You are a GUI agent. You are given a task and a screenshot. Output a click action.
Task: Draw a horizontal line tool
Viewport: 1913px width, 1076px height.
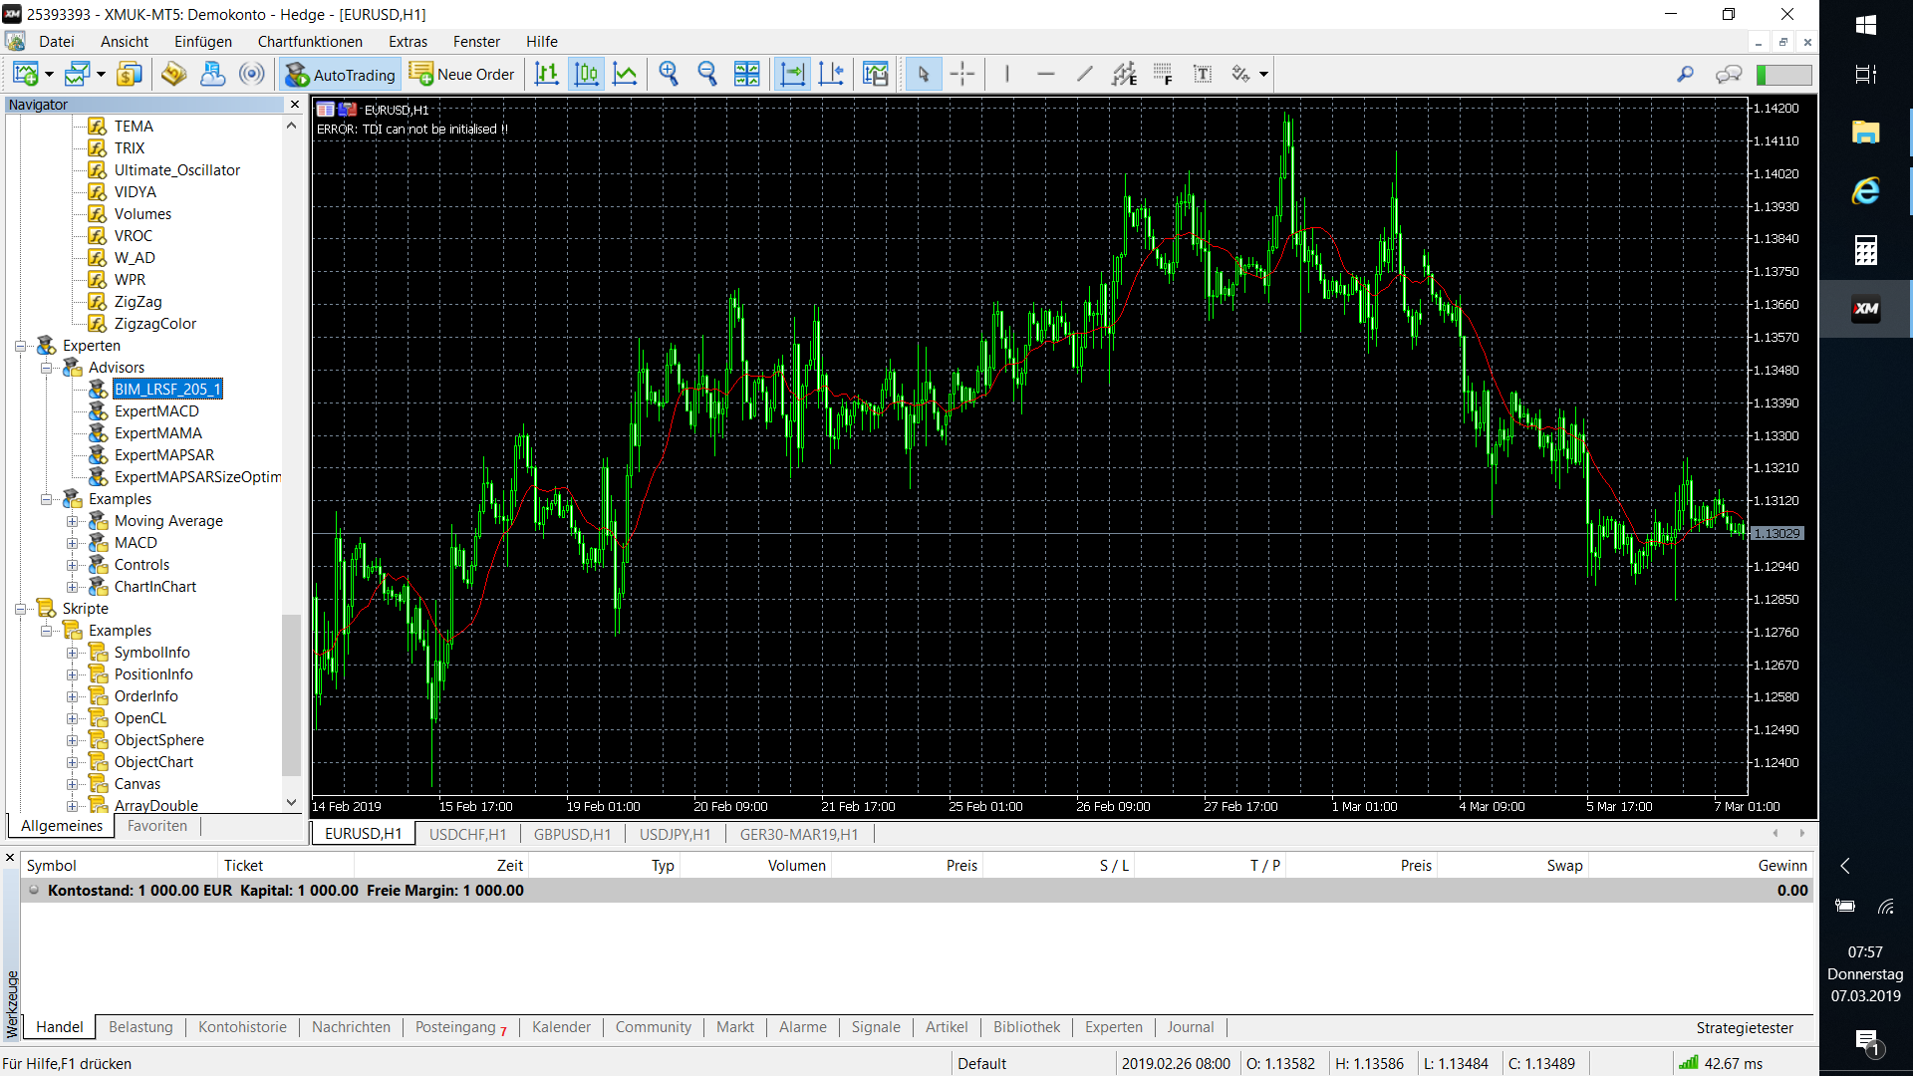pyautogui.click(x=1046, y=74)
